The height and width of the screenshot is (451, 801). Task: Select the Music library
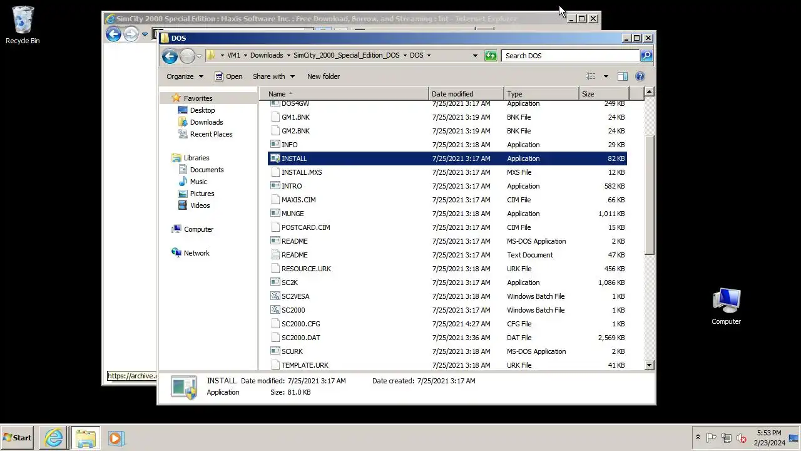coord(198,182)
